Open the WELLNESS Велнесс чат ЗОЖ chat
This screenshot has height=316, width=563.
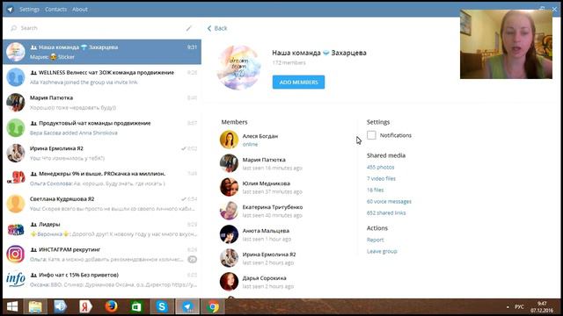pos(102,77)
